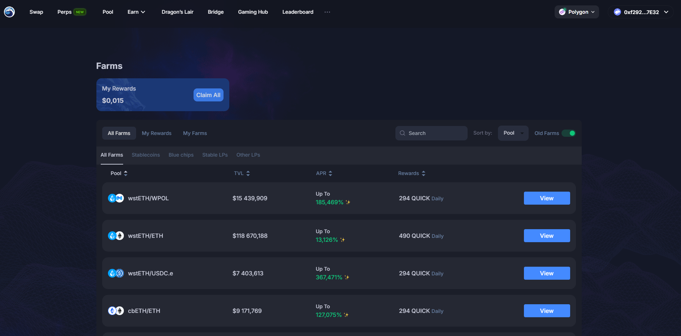Viewport: 681px width, 336px height.
Task: Click the 185,469% APR value
Action: coord(330,202)
